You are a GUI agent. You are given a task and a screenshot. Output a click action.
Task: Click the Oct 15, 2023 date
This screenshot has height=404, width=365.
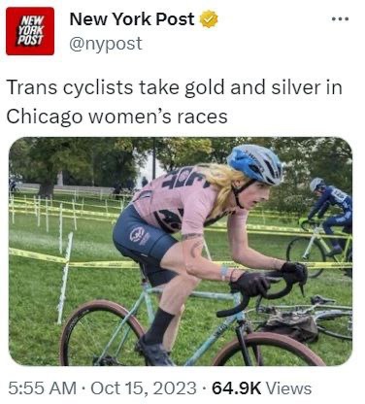tap(144, 388)
